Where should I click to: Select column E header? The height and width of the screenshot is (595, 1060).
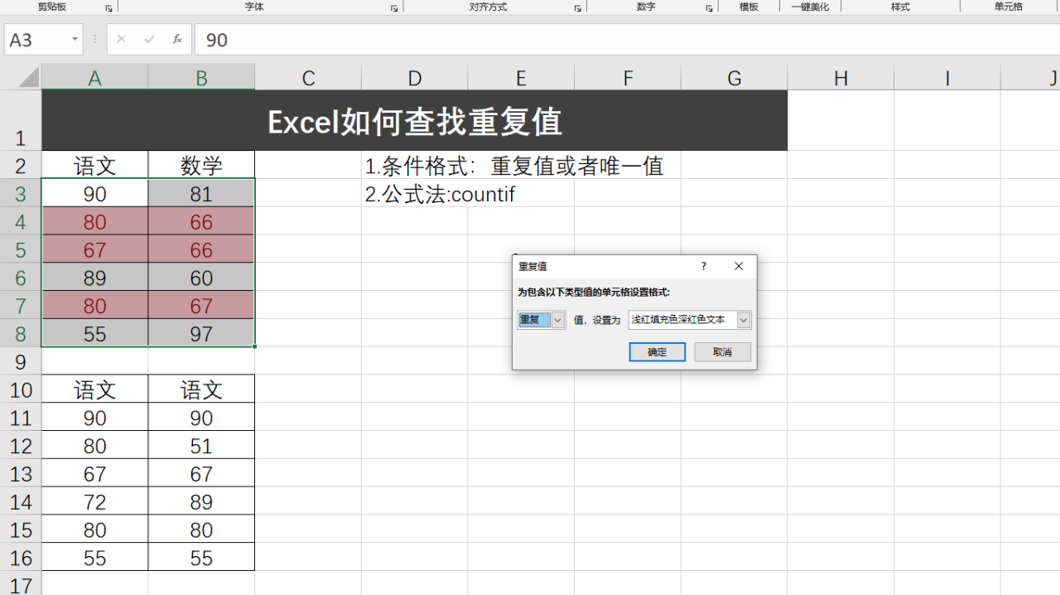[521, 78]
